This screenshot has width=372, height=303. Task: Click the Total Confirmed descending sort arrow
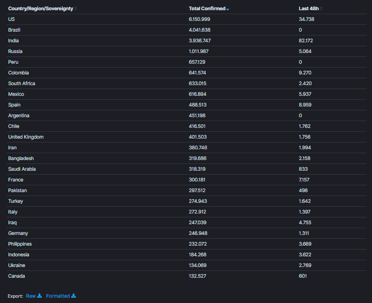pos(228,9)
